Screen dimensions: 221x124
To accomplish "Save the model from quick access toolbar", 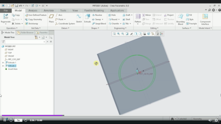I will (x=17, y=6).
